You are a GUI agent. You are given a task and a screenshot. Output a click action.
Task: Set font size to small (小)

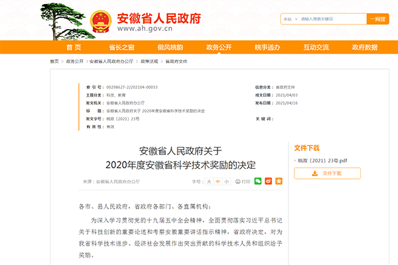click(227, 181)
